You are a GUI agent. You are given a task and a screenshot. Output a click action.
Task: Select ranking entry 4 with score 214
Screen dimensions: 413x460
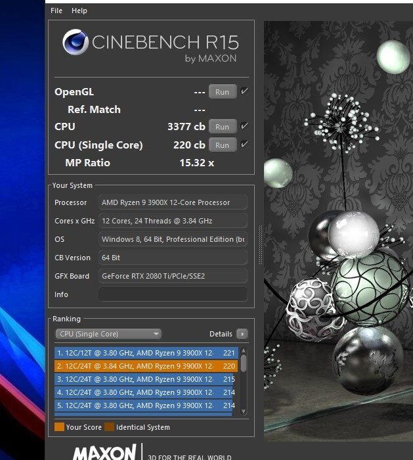[x=145, y=392]
